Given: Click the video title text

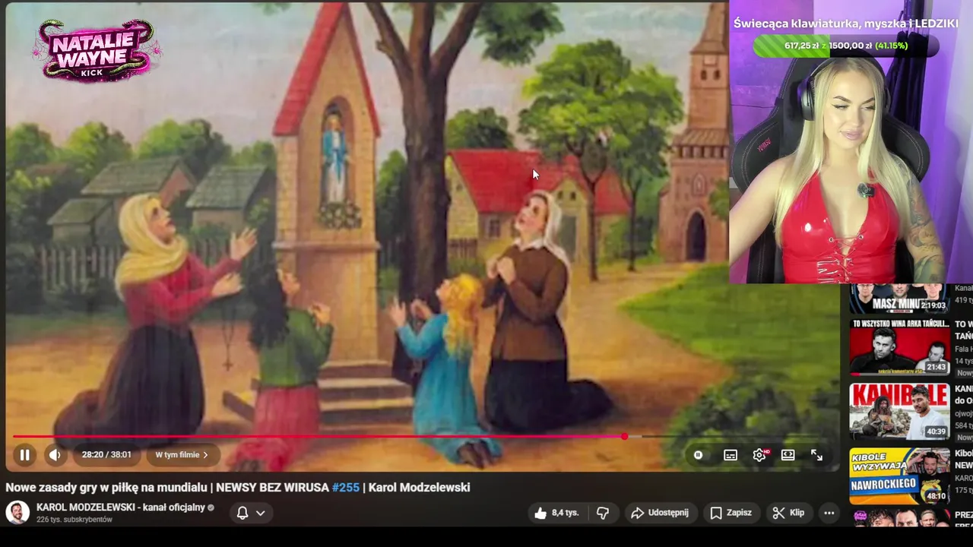Looking at the screenshot, I should coord(238,488).
